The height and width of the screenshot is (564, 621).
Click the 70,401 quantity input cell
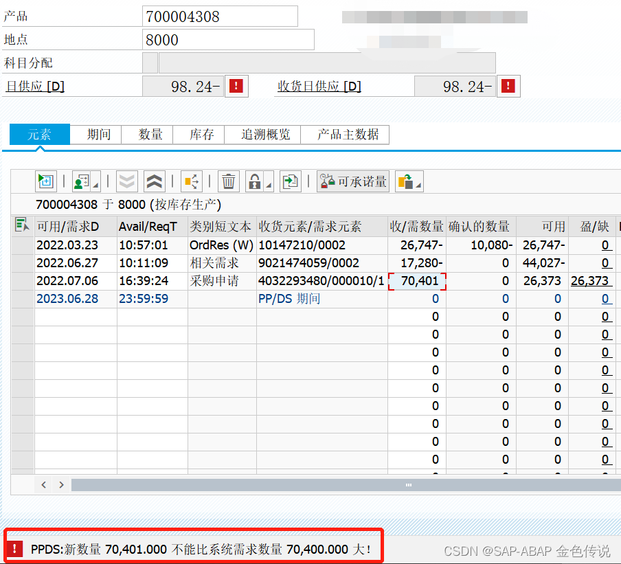point(417,281)
